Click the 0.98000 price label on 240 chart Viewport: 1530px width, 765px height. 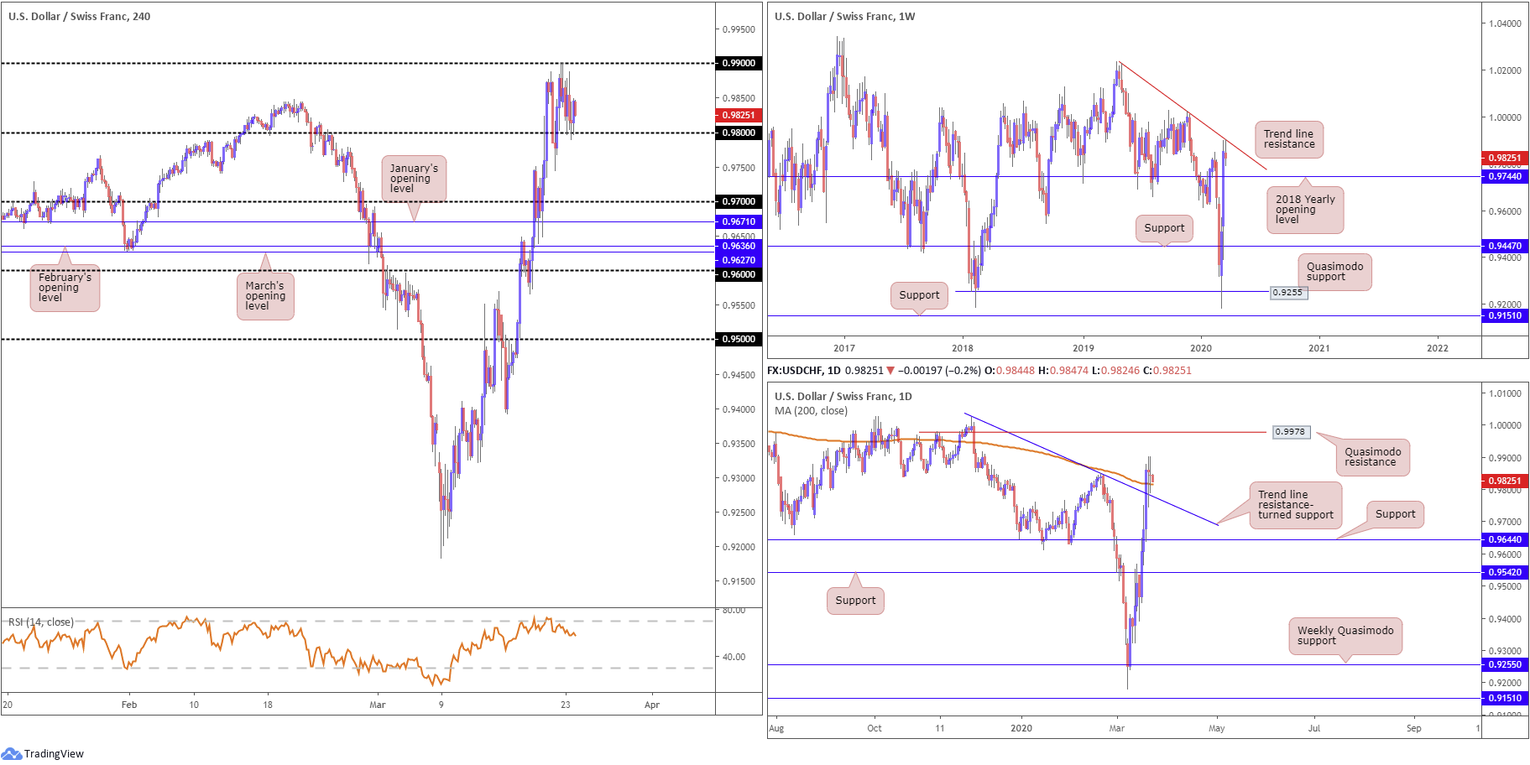(x=739, y=133)
